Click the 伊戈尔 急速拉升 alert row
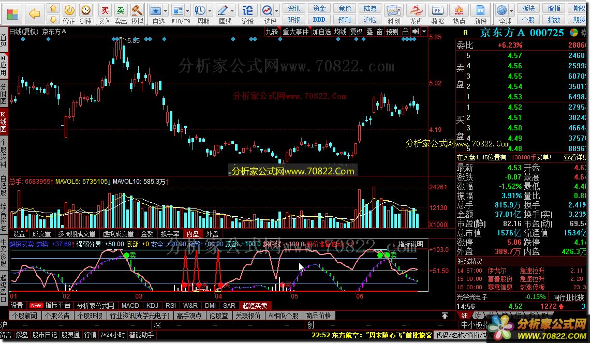The width and height of the screenshot is (591, 344). (520, 271)
